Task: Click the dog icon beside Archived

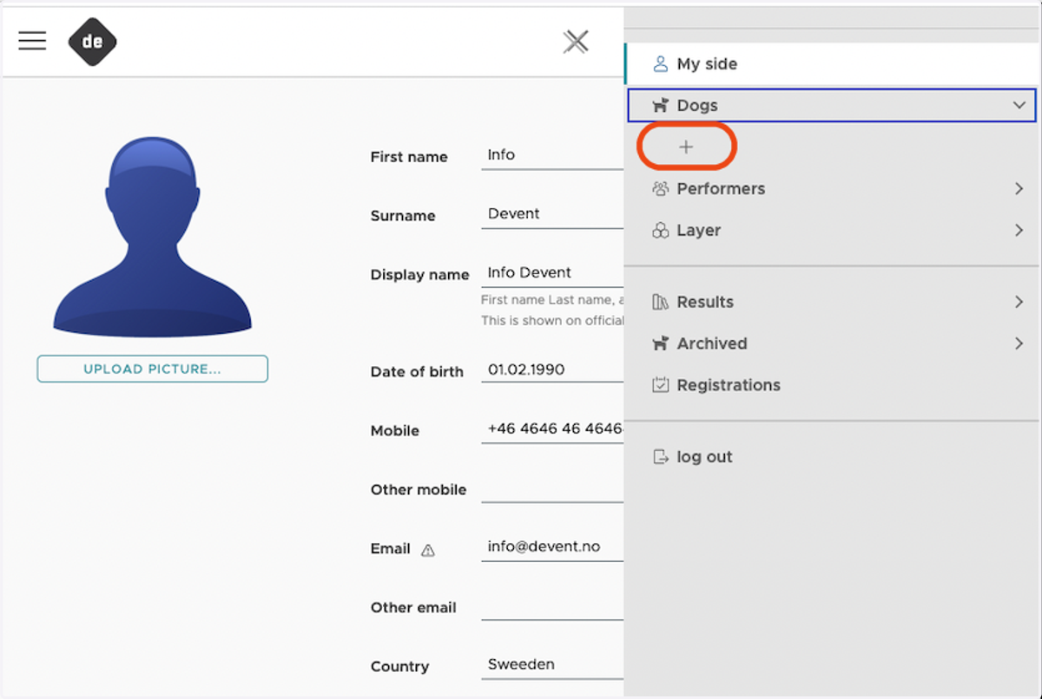Action: click(661, 343)
